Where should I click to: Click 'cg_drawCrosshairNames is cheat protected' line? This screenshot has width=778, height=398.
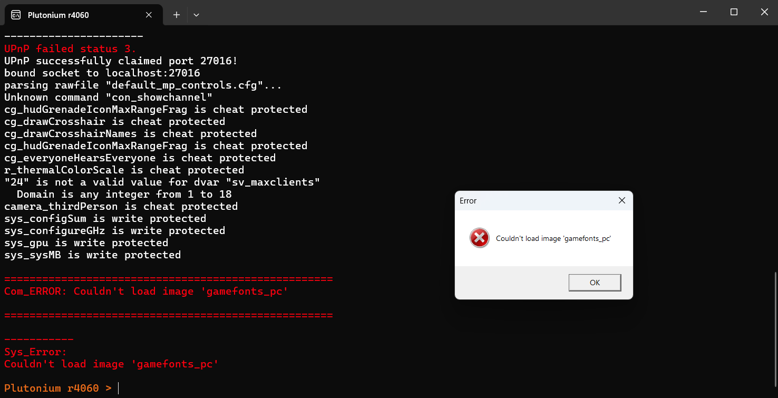pos(130,134)
